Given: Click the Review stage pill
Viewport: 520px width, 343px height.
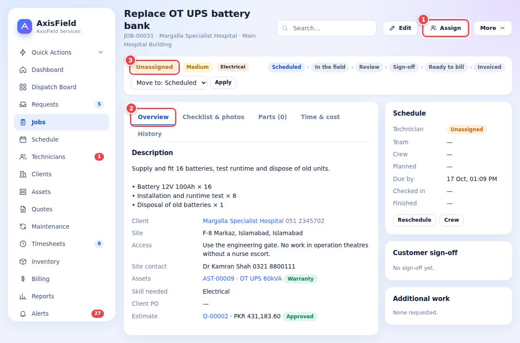Looking at the screenshot, I should coord(369,67).
